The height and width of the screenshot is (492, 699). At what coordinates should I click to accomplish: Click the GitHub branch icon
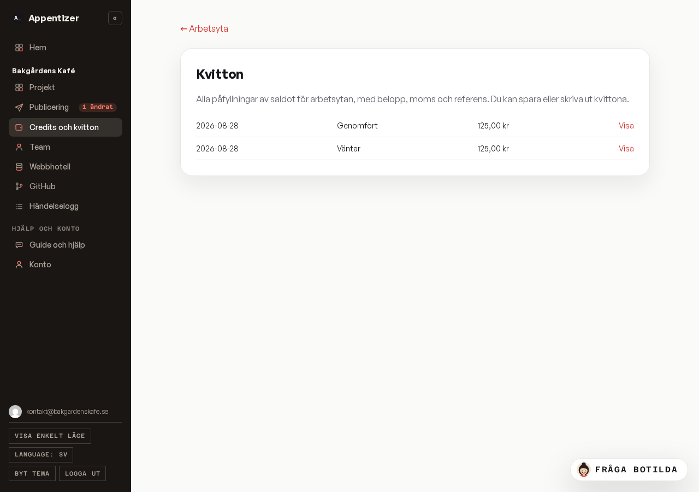[x=19, y=186]
